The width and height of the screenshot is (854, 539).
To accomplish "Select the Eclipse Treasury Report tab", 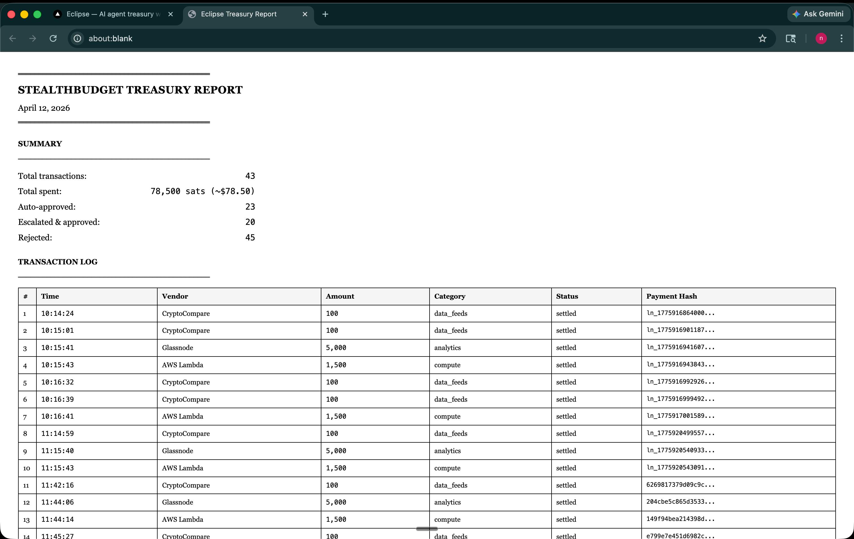I will tap(238, 14).
